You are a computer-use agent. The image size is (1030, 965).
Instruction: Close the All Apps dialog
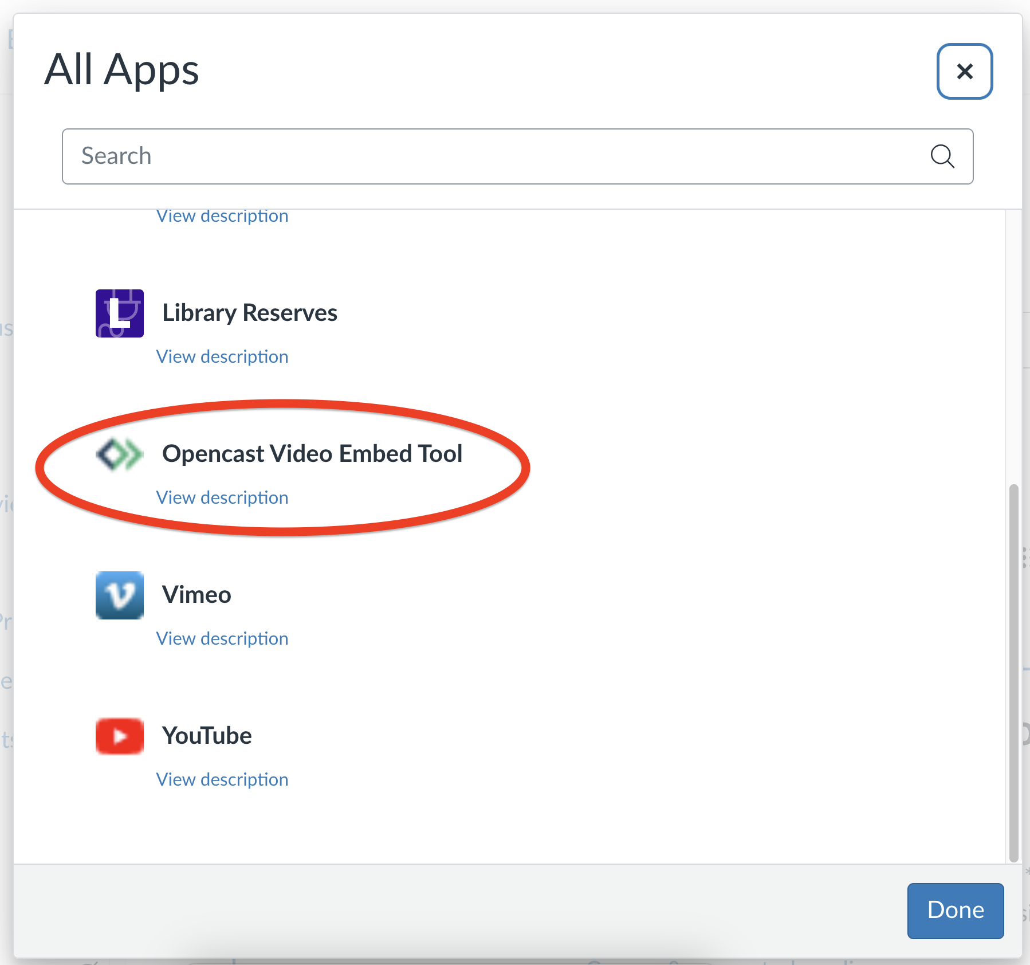[x=965, y=71]
